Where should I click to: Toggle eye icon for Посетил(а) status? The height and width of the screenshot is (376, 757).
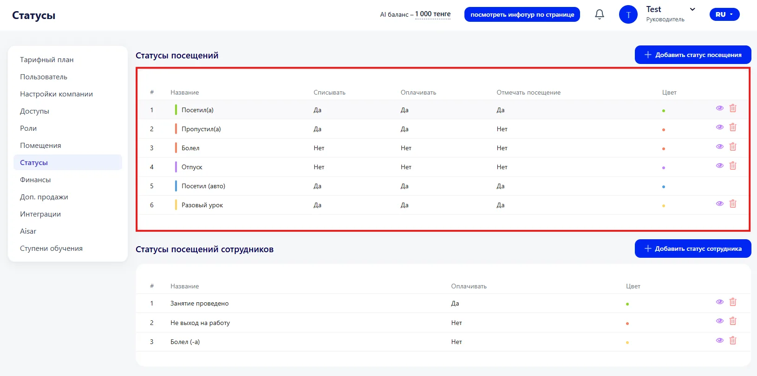(x=720, y=108)
